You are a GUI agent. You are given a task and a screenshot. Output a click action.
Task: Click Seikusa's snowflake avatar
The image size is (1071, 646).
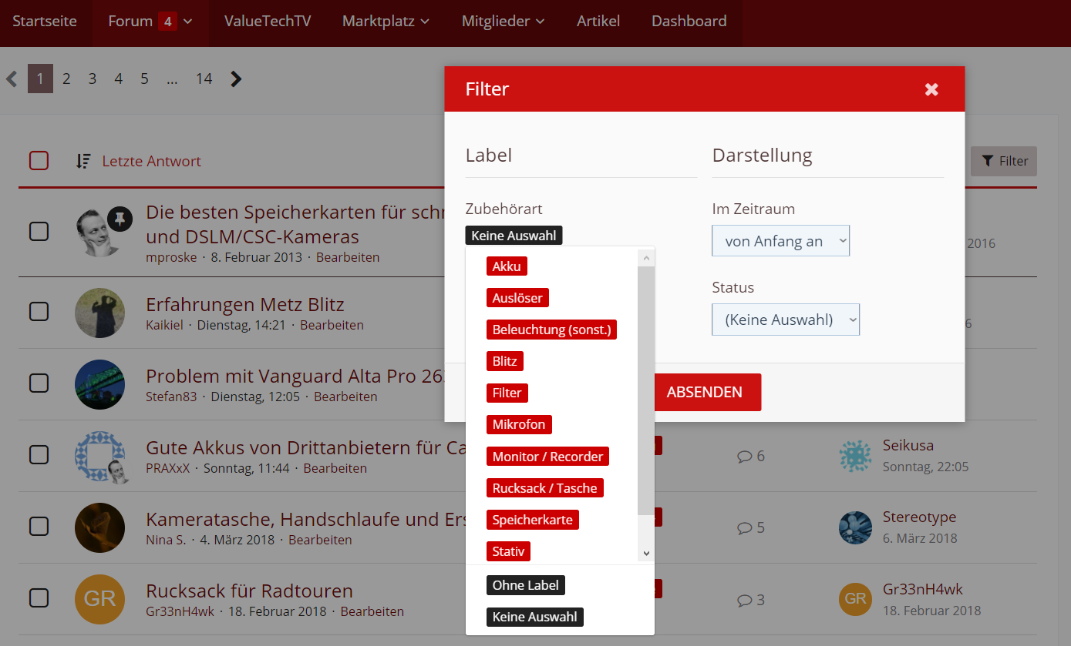(x=855, y=456)
